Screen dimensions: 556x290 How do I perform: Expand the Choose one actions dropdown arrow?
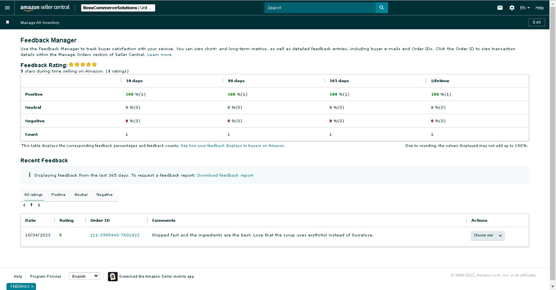[500, 235]
